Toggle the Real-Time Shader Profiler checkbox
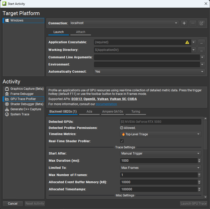Screen dimensions: 210x209 pos(122,141)
